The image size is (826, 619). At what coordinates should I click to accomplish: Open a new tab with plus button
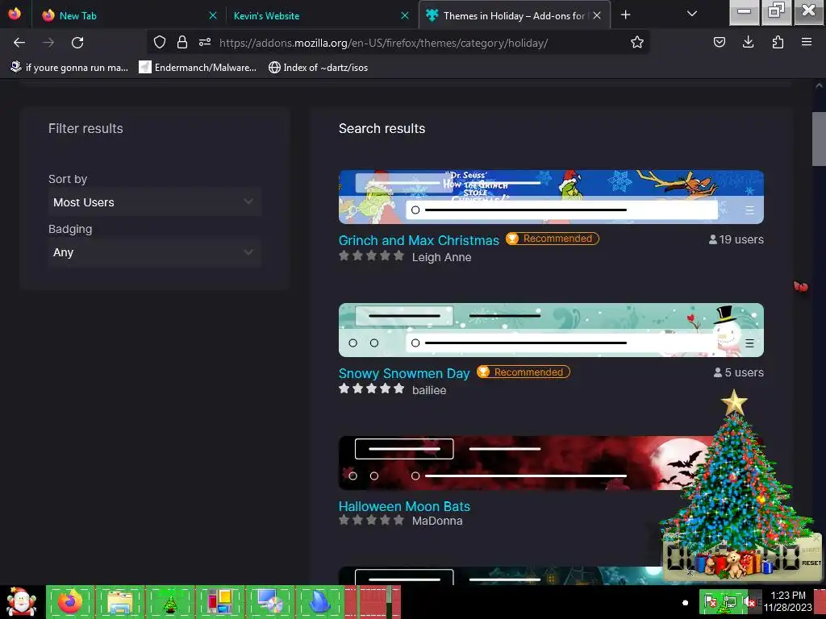click(x=625, y=15)
